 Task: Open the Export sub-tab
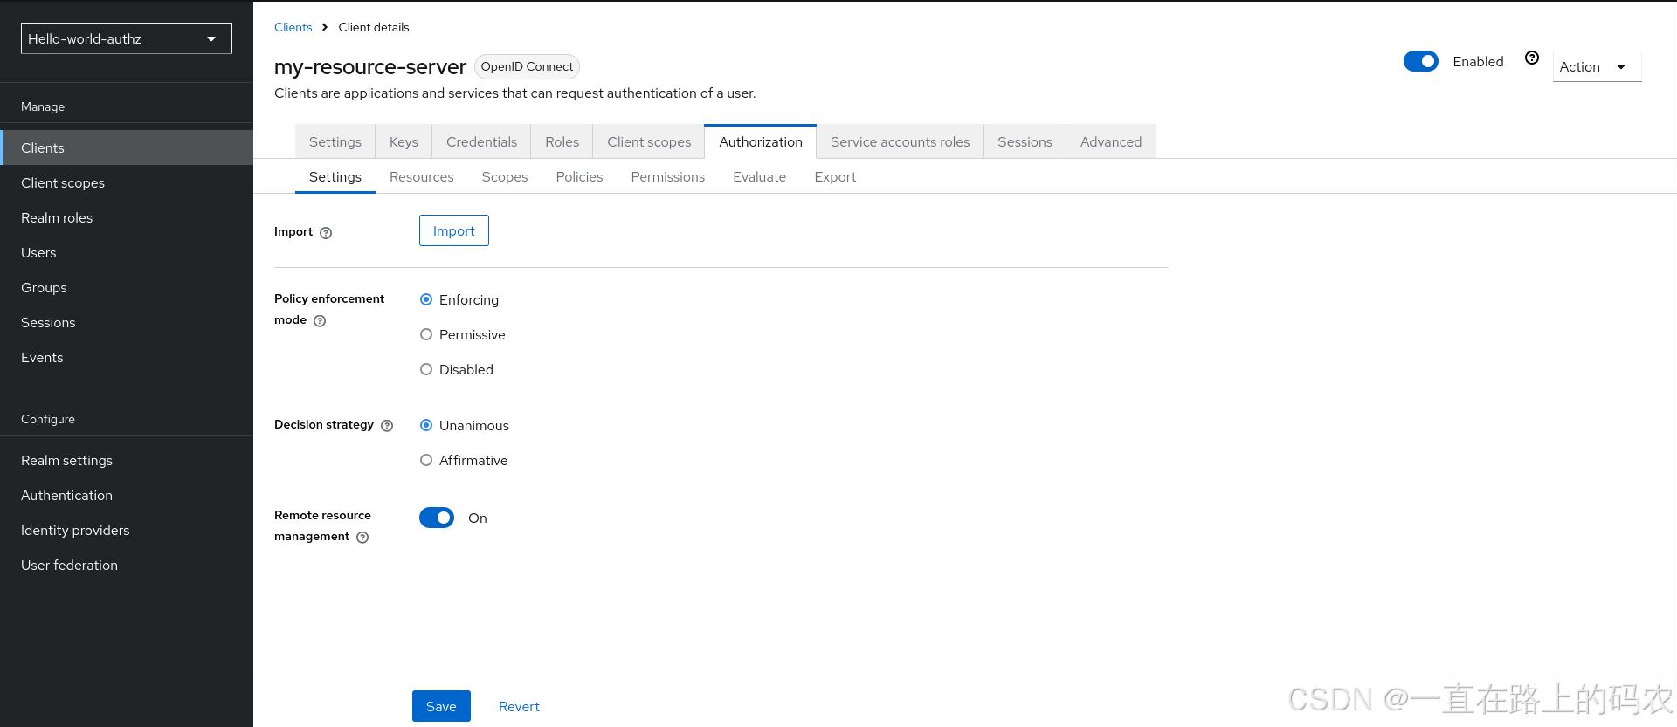[x=835, y=176]
